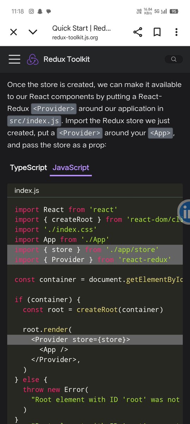Tap the page title 'Quick Start | Red...'

pos(81,28)
